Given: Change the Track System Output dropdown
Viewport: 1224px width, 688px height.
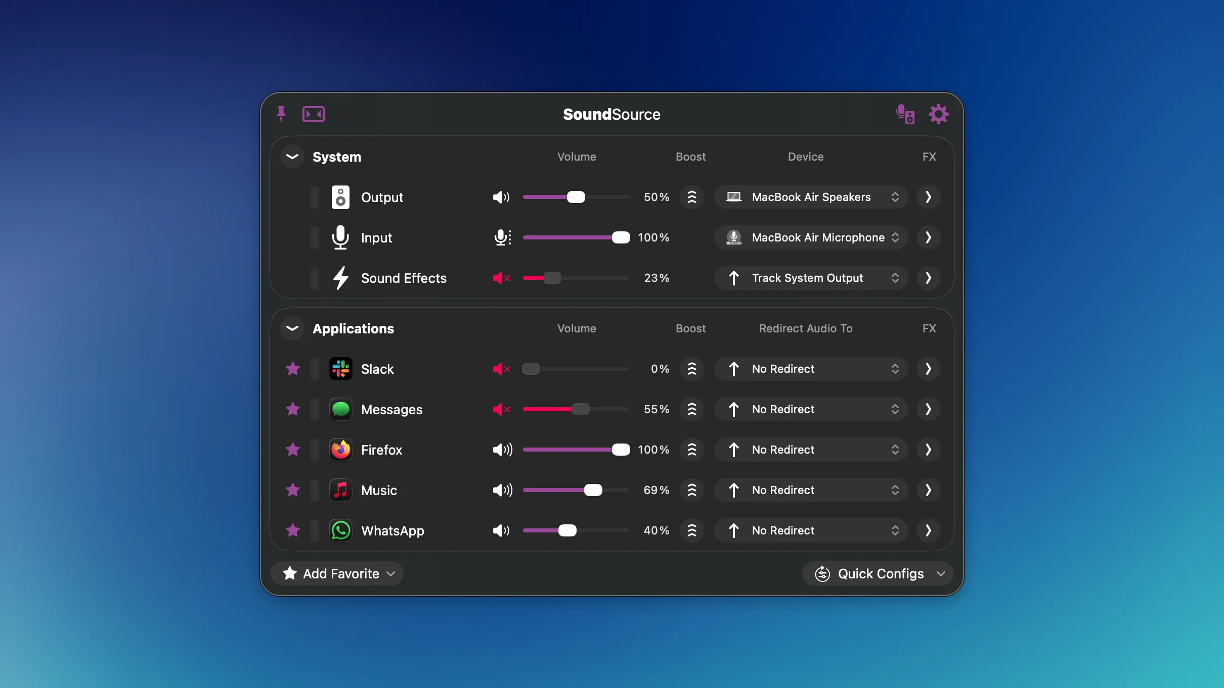Looking at the screenshot, I should tap(810, 278).
